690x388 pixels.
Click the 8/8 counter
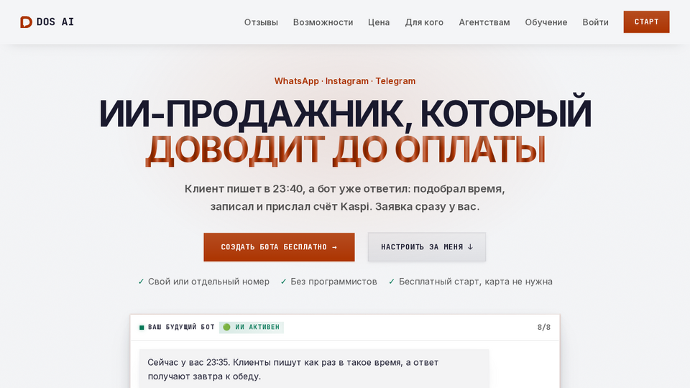pyautogui.click(x=544, y=328)
